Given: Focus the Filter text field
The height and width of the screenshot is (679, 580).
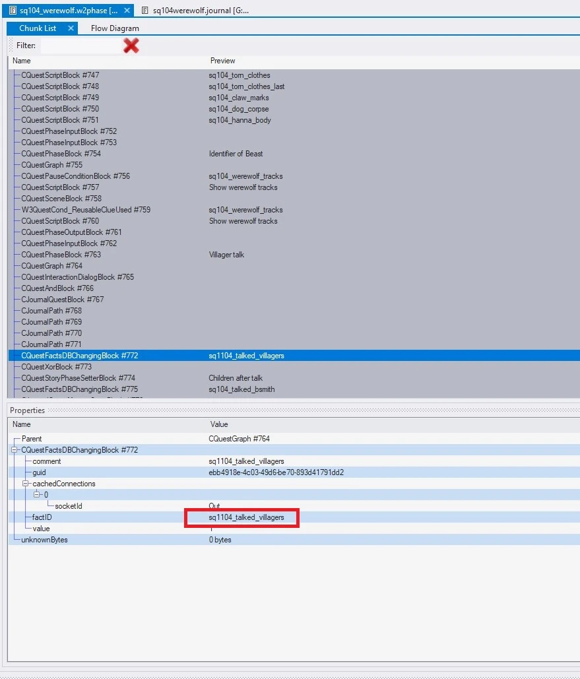Looking at the screenshot, I should [81, 46].
